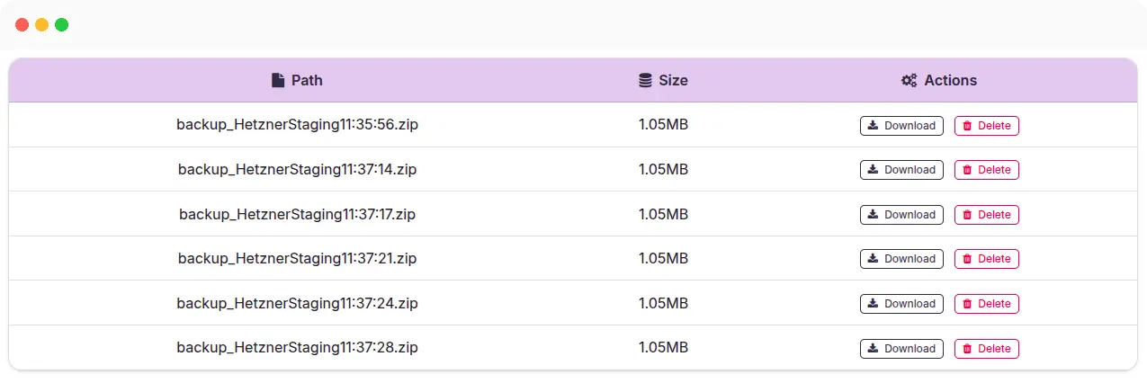Delete the 11:37:28 backup zip
Screen dimensions: 1147x383
point(986,349)
